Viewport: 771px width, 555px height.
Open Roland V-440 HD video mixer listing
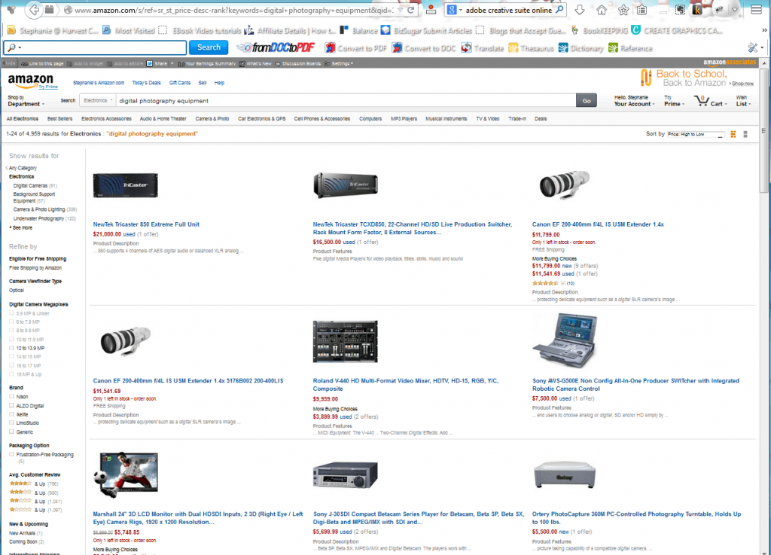click(406, 384)
